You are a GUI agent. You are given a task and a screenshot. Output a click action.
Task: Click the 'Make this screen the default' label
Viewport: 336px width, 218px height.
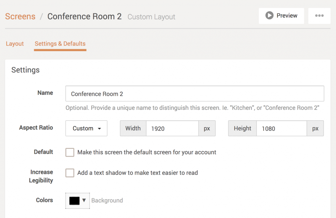click(x=147, y=152)
